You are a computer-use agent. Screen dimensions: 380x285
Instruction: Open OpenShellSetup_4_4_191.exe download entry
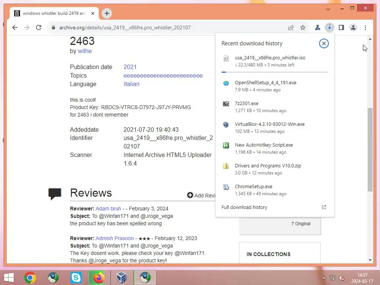point(275,86)
